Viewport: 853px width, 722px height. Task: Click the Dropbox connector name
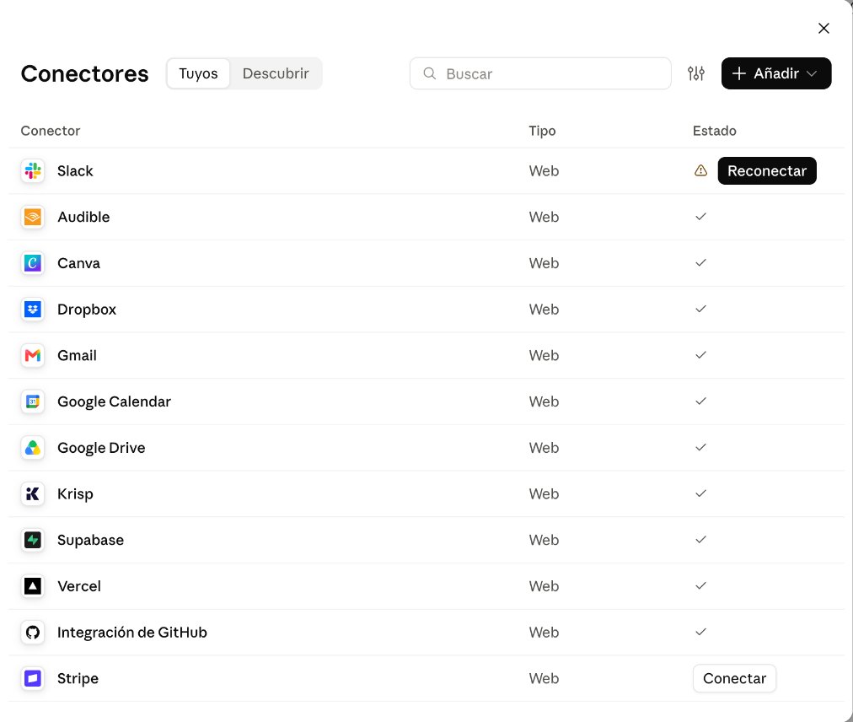(87, 310)
